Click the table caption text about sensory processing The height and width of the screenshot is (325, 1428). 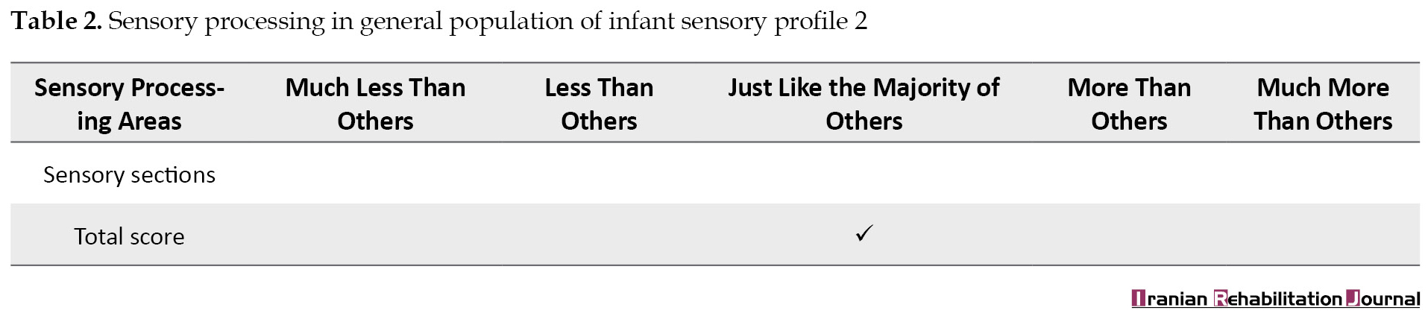tap(488, 22)
